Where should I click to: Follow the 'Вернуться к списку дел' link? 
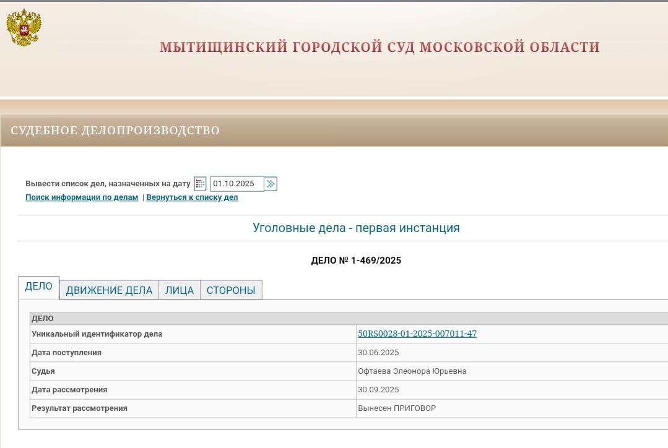coord(192,197)
